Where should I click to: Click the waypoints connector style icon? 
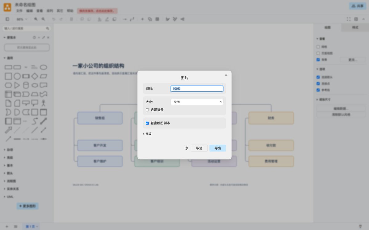pyautogui.click(x=132, y=19)
